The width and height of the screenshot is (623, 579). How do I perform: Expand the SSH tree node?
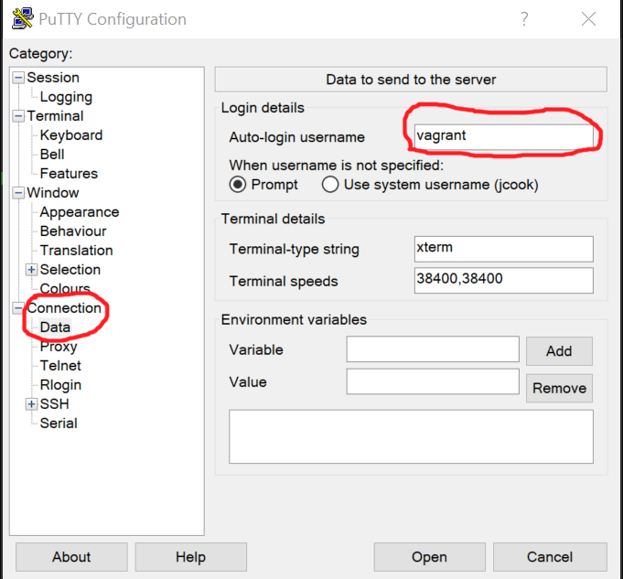[x=31, y=404]
